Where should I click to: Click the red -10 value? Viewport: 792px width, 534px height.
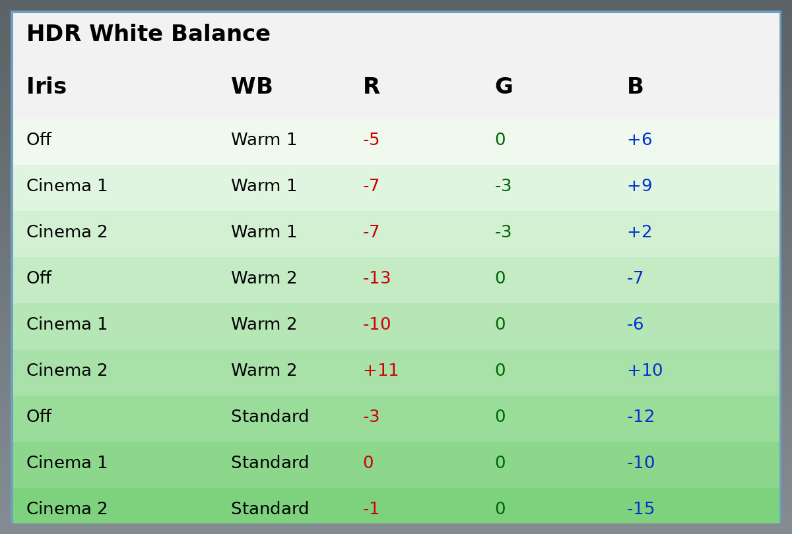(x=376, y=325)
